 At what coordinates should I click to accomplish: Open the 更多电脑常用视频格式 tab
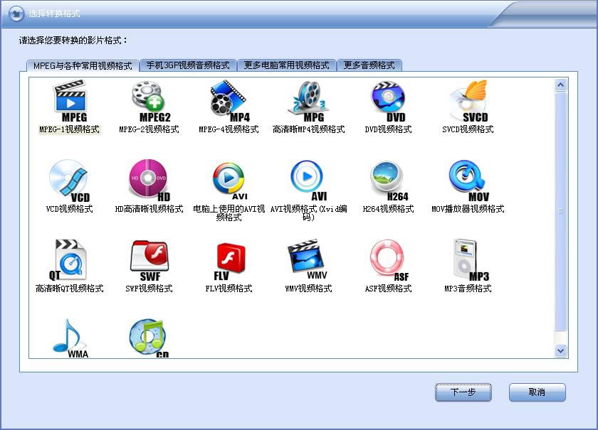286,65
